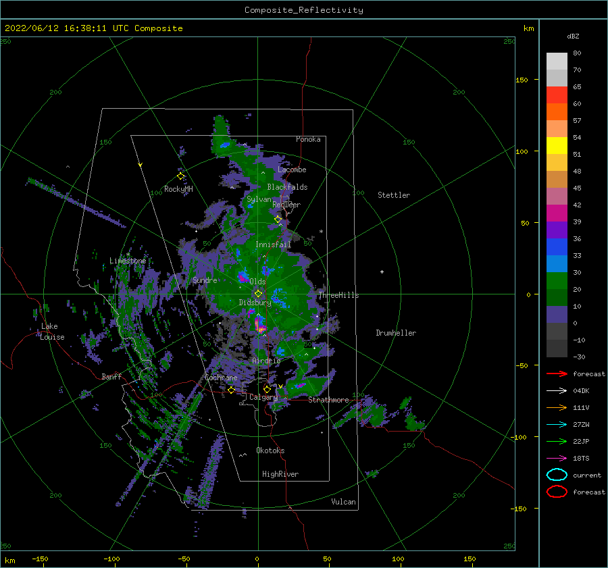The width and height of the screenshot is (608, 568).
Task: Click the HighRiver city label
Action: pos(280,474)
